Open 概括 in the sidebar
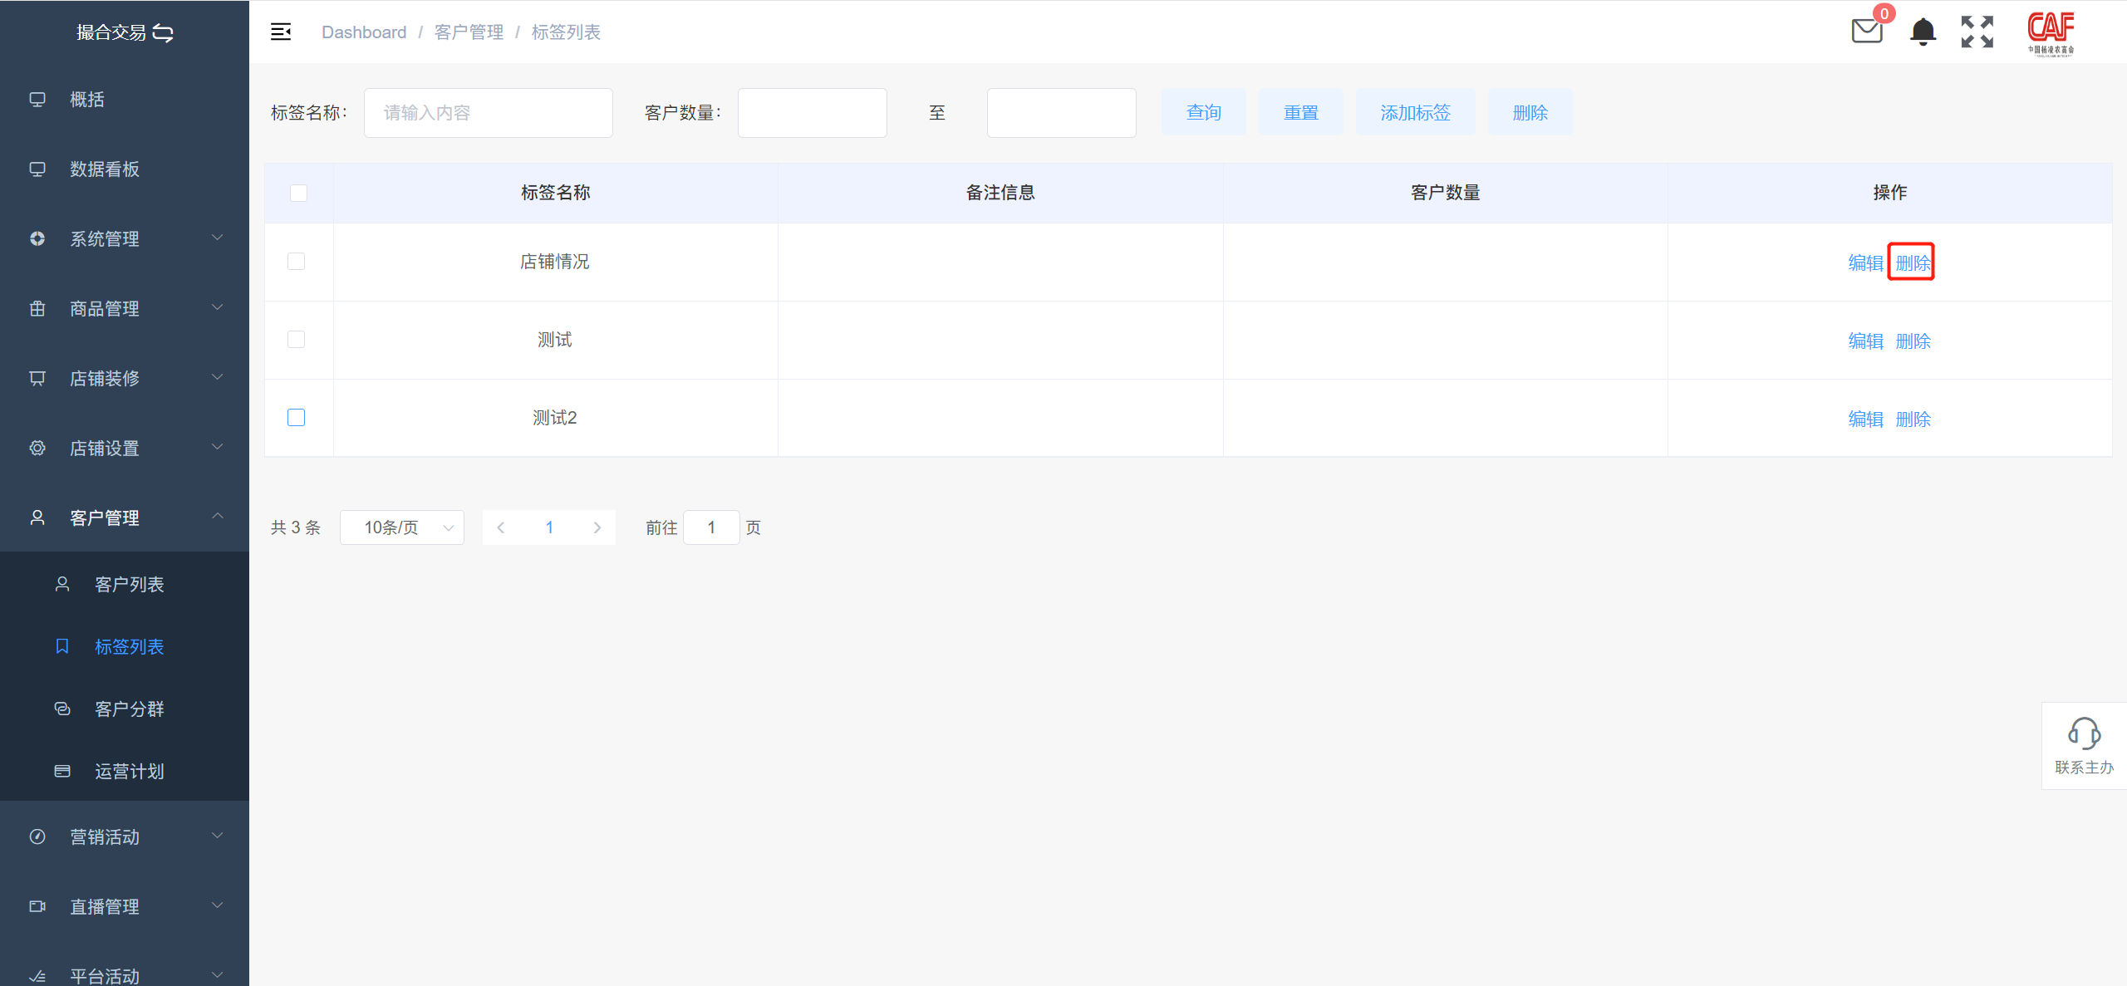The image size is (2127, 986). 125,100
